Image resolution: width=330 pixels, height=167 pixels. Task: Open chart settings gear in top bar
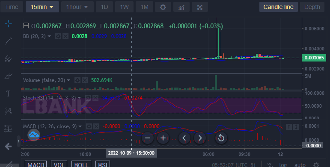(163, 7)
